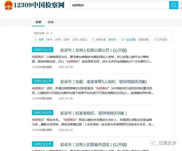This screenshot has width=182, height=151.
Task: Click 法律文书公开 tag of 案件适用 result
Action: pos(43,144)
